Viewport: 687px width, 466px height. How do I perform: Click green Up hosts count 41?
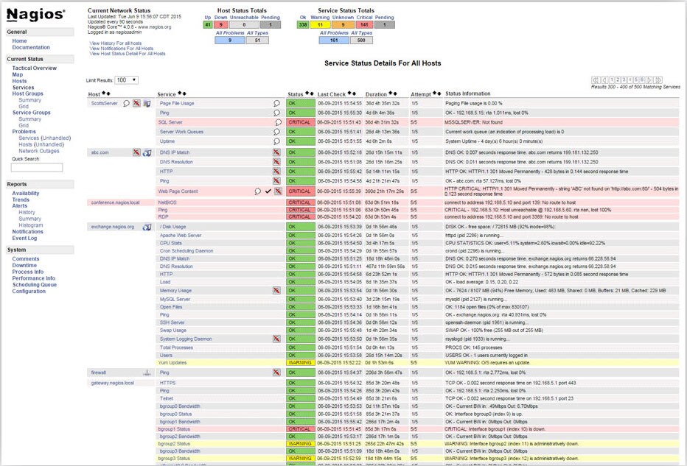208,25
